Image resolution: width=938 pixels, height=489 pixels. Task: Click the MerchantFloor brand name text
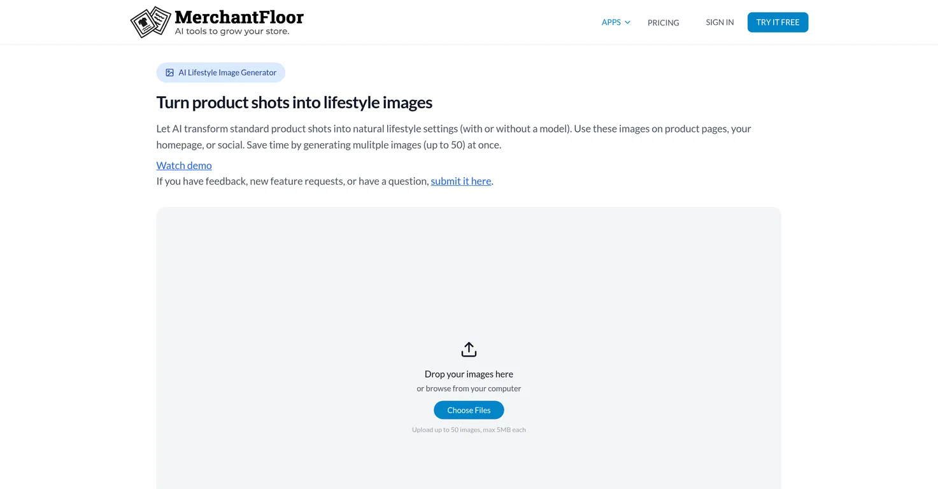(x=239, y=17)
